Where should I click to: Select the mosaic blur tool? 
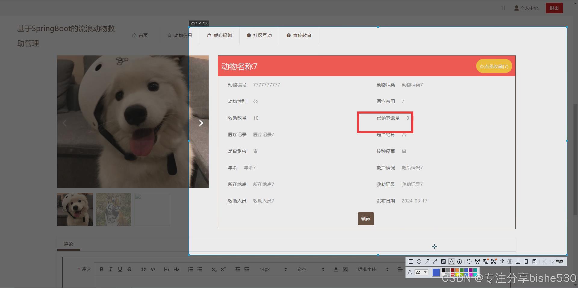coord(443,261)
